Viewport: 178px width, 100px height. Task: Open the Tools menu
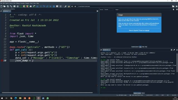(31, 3)
